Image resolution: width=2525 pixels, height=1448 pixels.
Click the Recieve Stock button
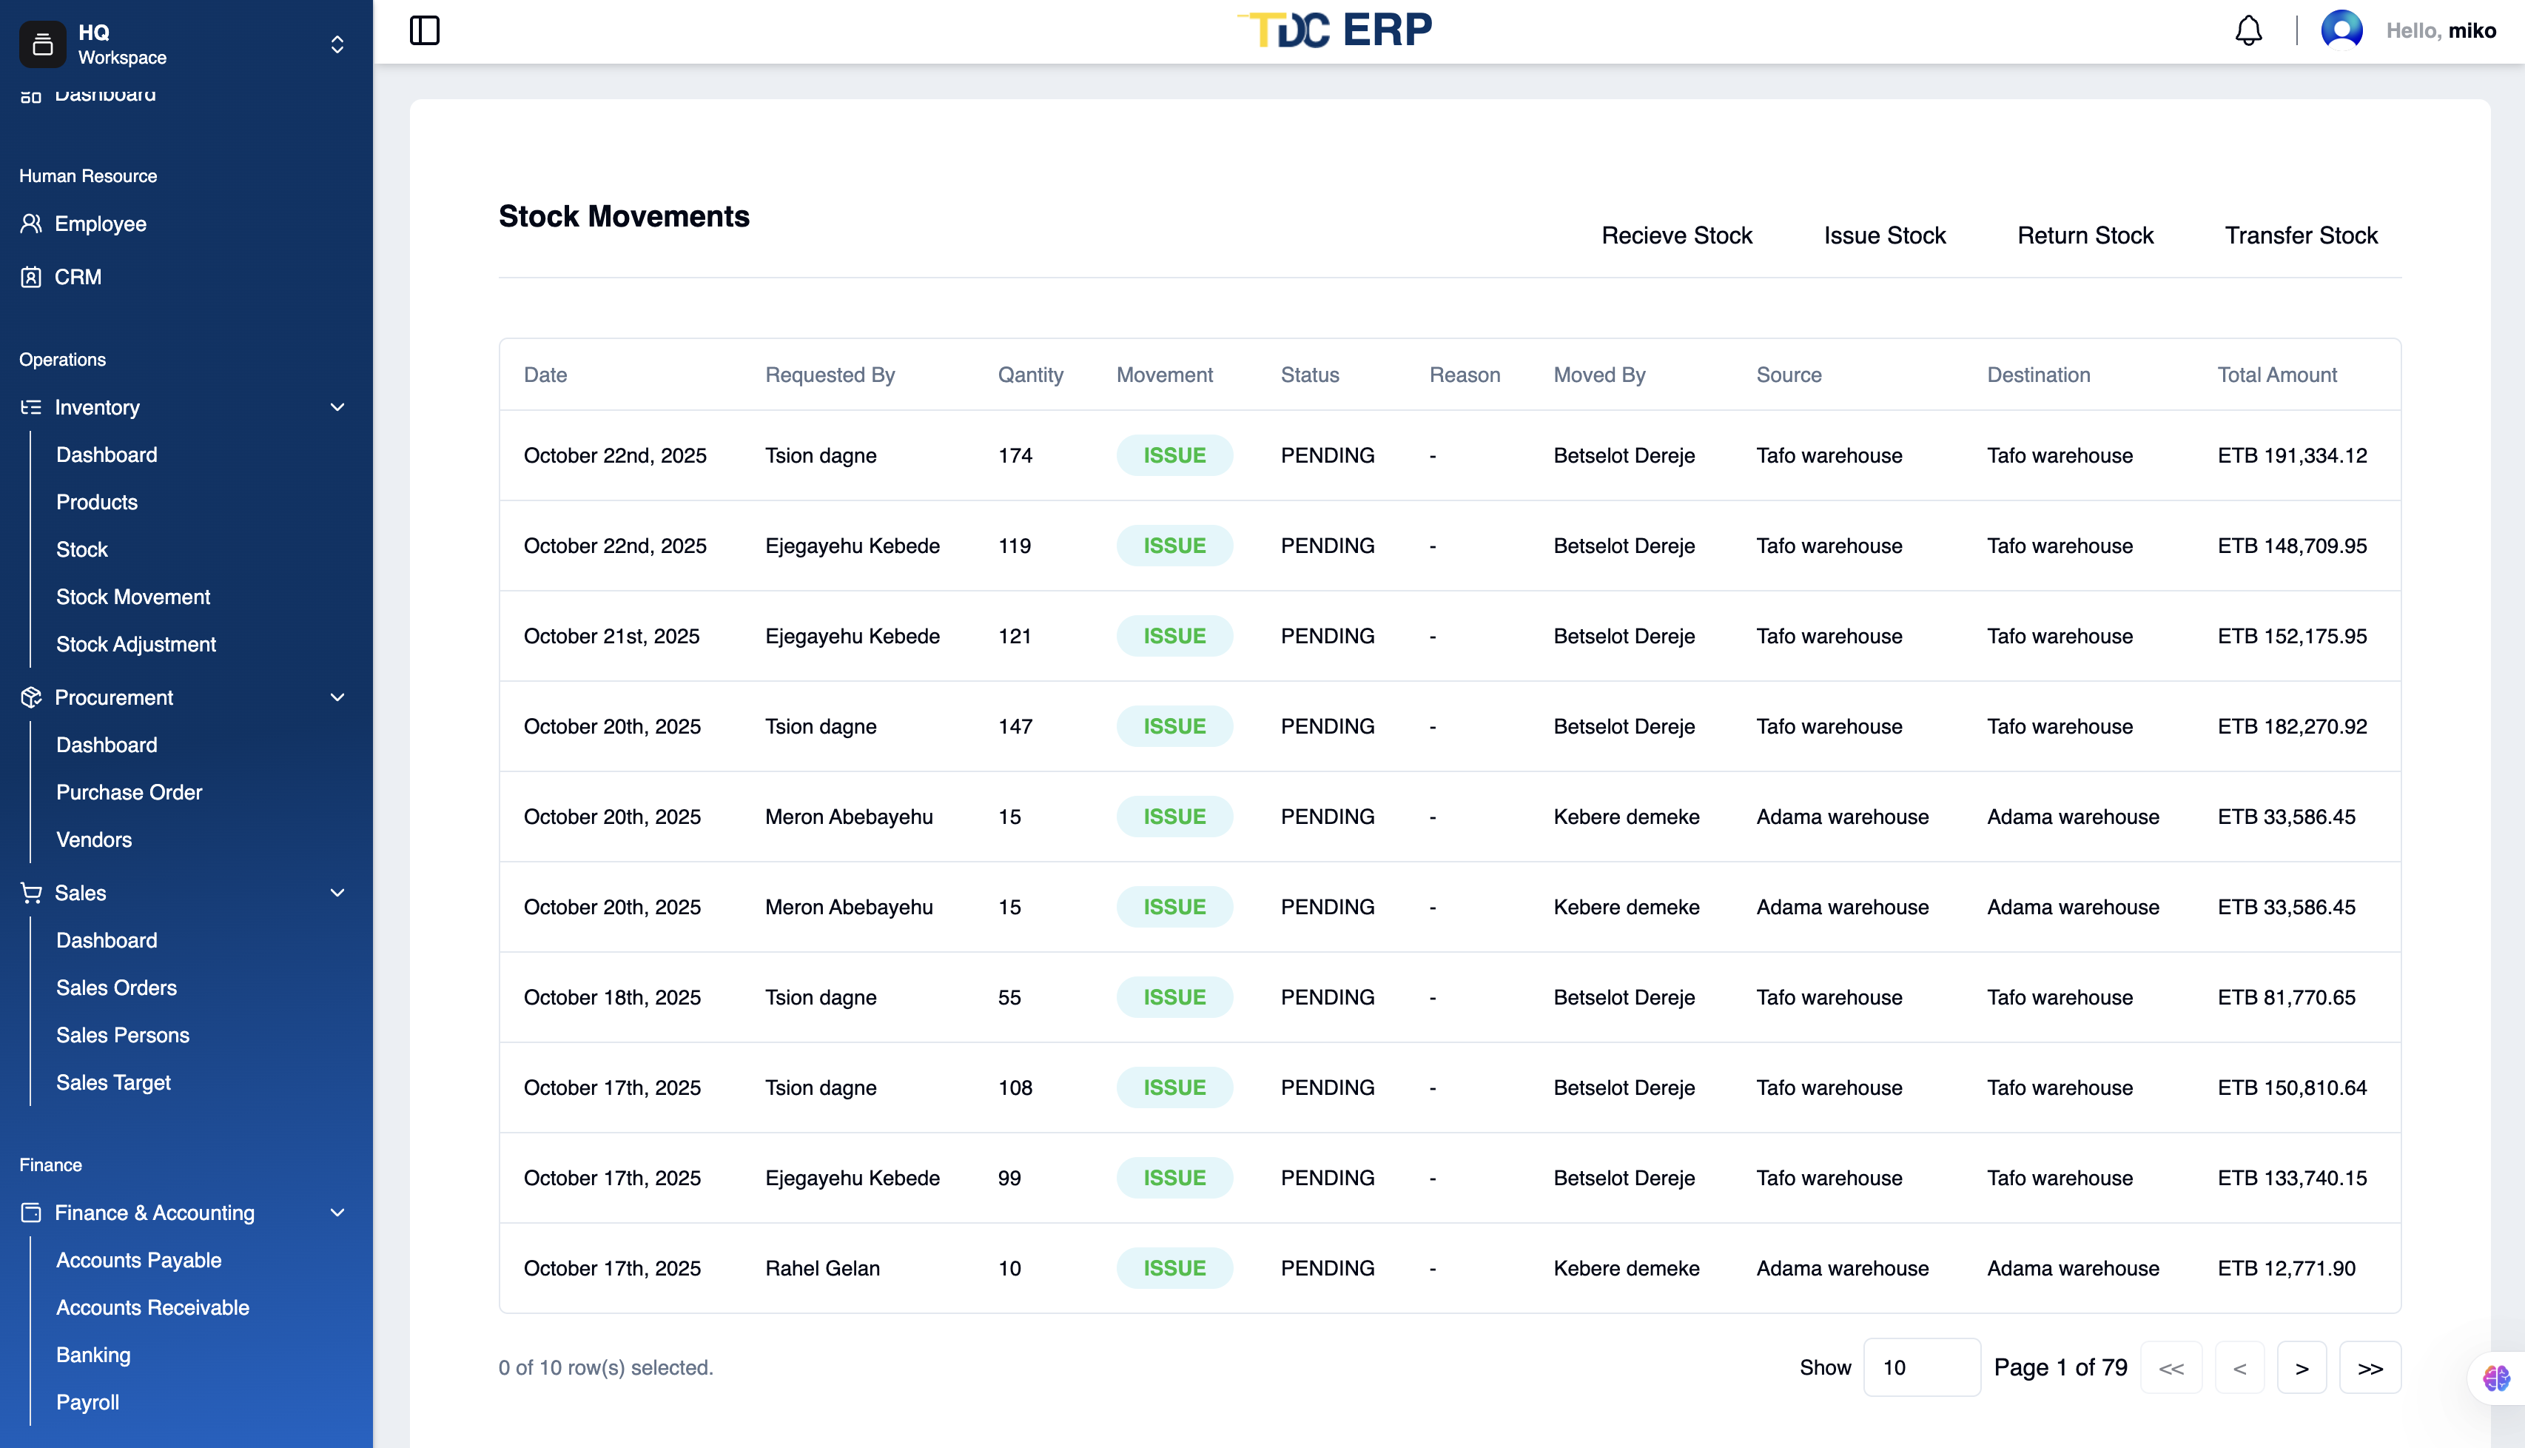1676,235
